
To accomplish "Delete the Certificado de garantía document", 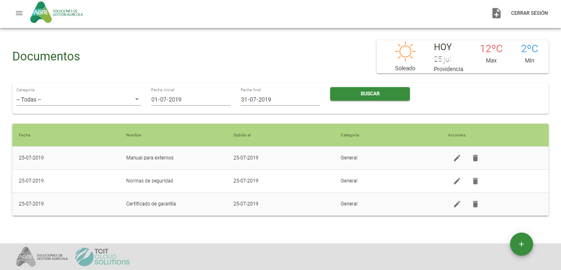I will 475,204.
